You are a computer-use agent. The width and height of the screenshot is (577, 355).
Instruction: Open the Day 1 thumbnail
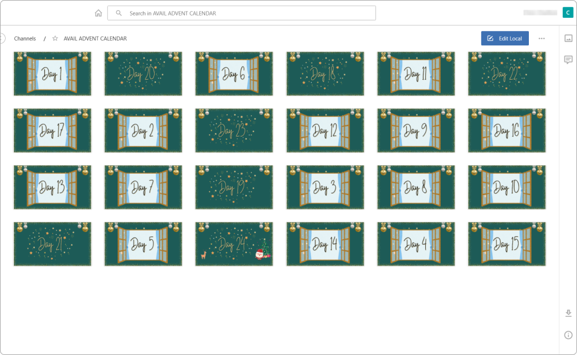coord(52,74)
